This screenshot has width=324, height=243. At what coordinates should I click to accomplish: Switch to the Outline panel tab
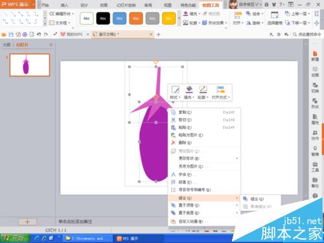6,45
